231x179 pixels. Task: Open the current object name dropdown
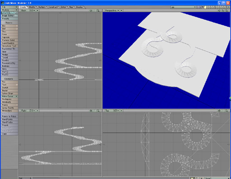[x=184, y=7]
